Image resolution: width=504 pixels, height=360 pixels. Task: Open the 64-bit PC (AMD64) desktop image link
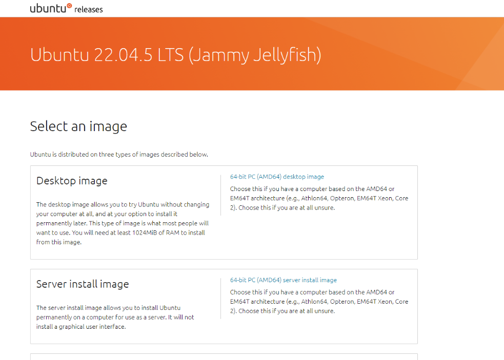click(277, 177)
